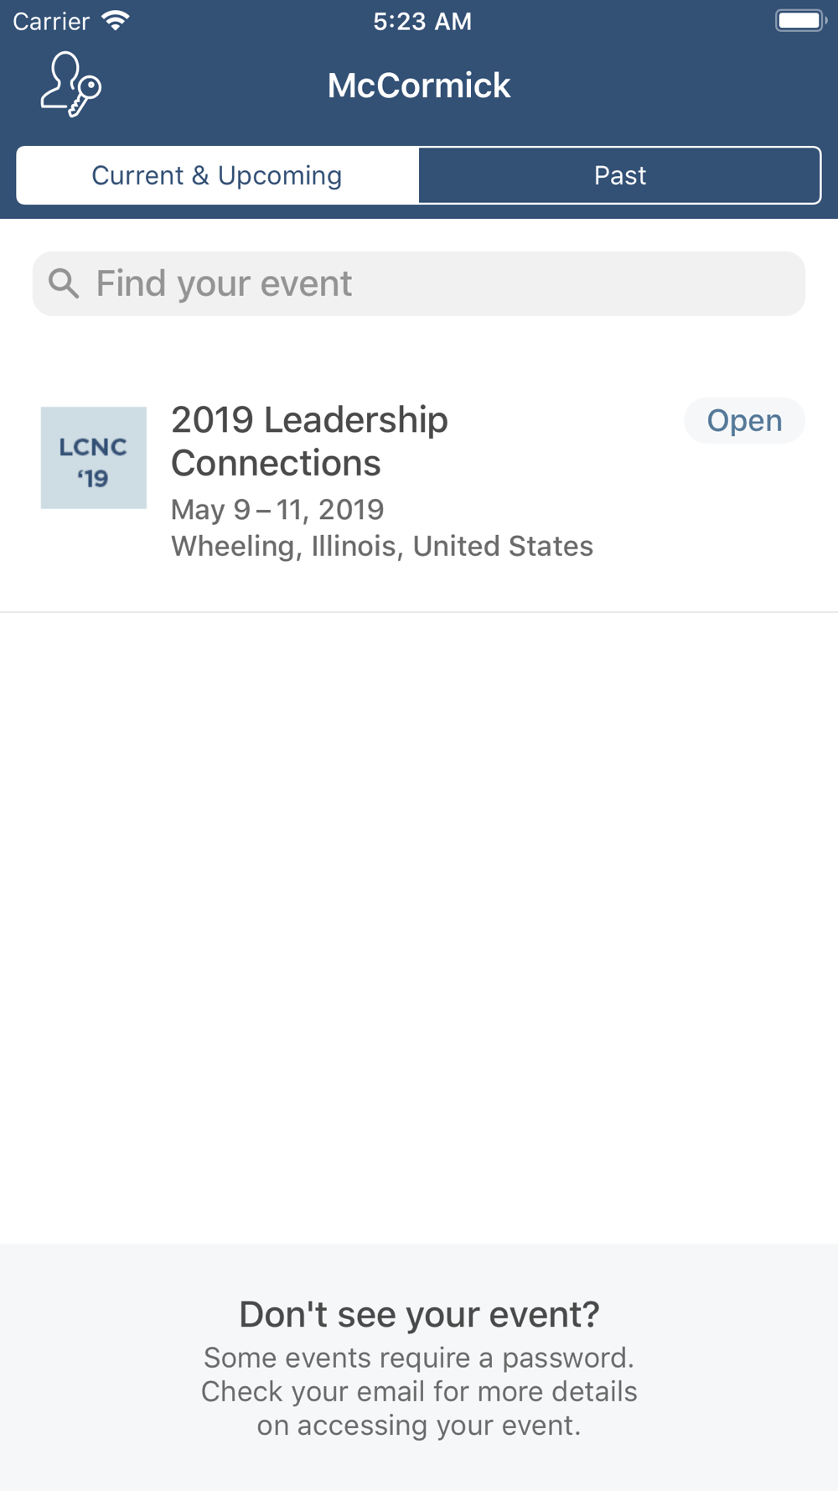Open the LCNC '19 event thumbnail

coord(94,458)
